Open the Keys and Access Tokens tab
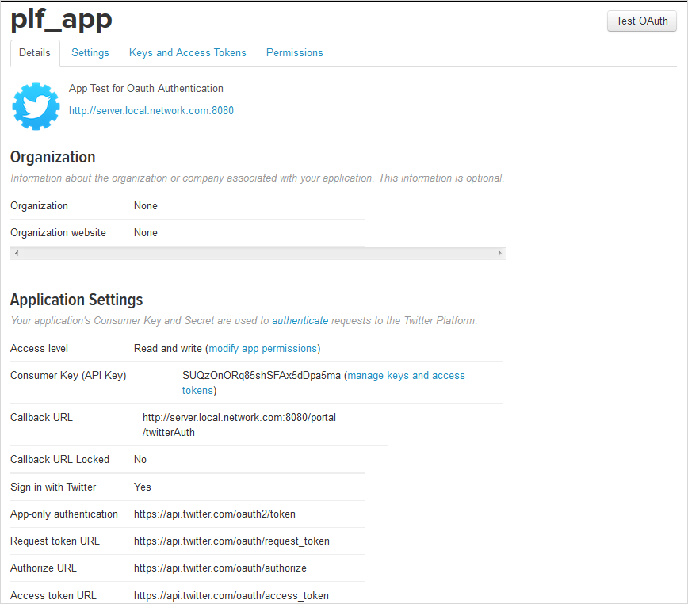The width and height of the screenshot is (688, 604). [187, 52]
